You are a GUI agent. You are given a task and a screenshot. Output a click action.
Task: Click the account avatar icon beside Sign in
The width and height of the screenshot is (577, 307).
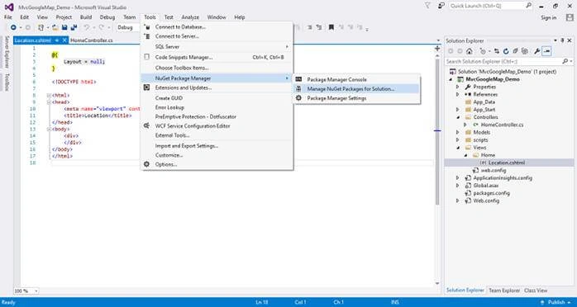(x=570, y=17)
